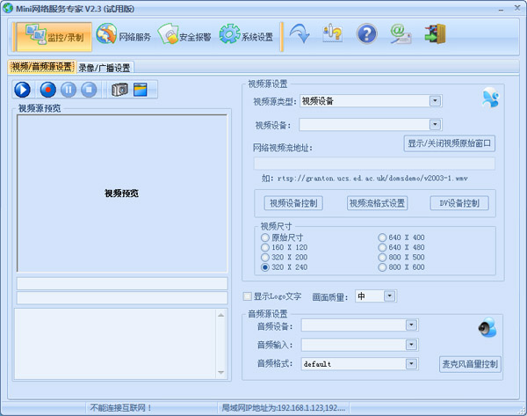Start recording with red record button

47,89
